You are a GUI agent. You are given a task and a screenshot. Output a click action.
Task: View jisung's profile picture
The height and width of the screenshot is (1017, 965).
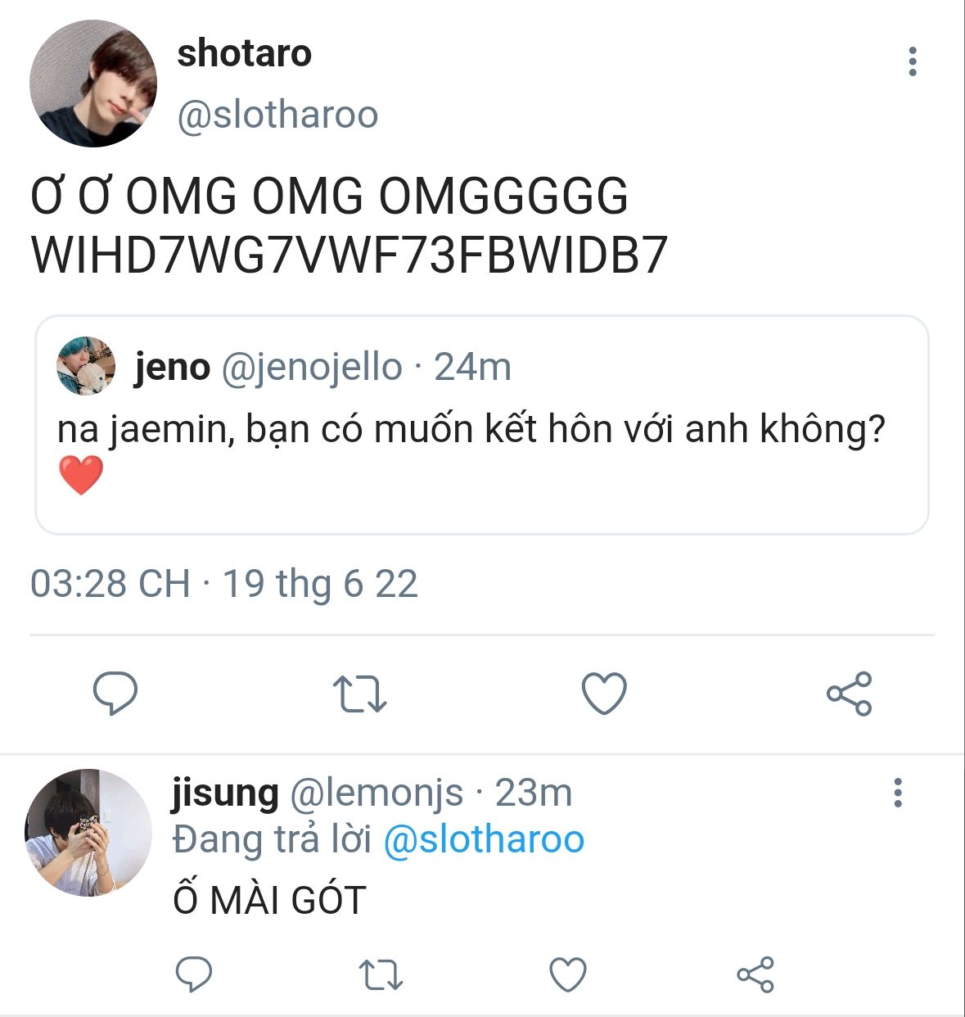(x=88, y=832)
